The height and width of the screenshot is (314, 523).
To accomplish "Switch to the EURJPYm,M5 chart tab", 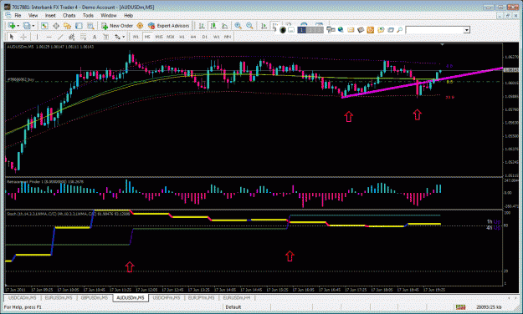I will click(x=202, y=297).
